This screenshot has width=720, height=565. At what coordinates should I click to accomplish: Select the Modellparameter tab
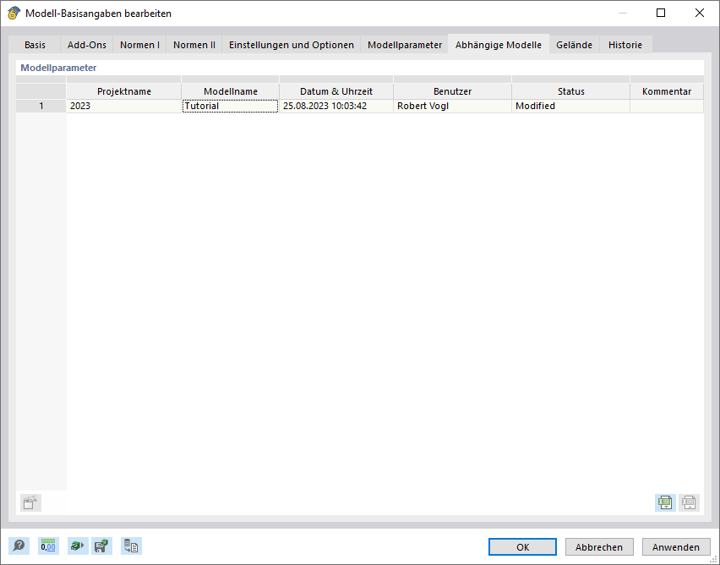coord(405,45)
